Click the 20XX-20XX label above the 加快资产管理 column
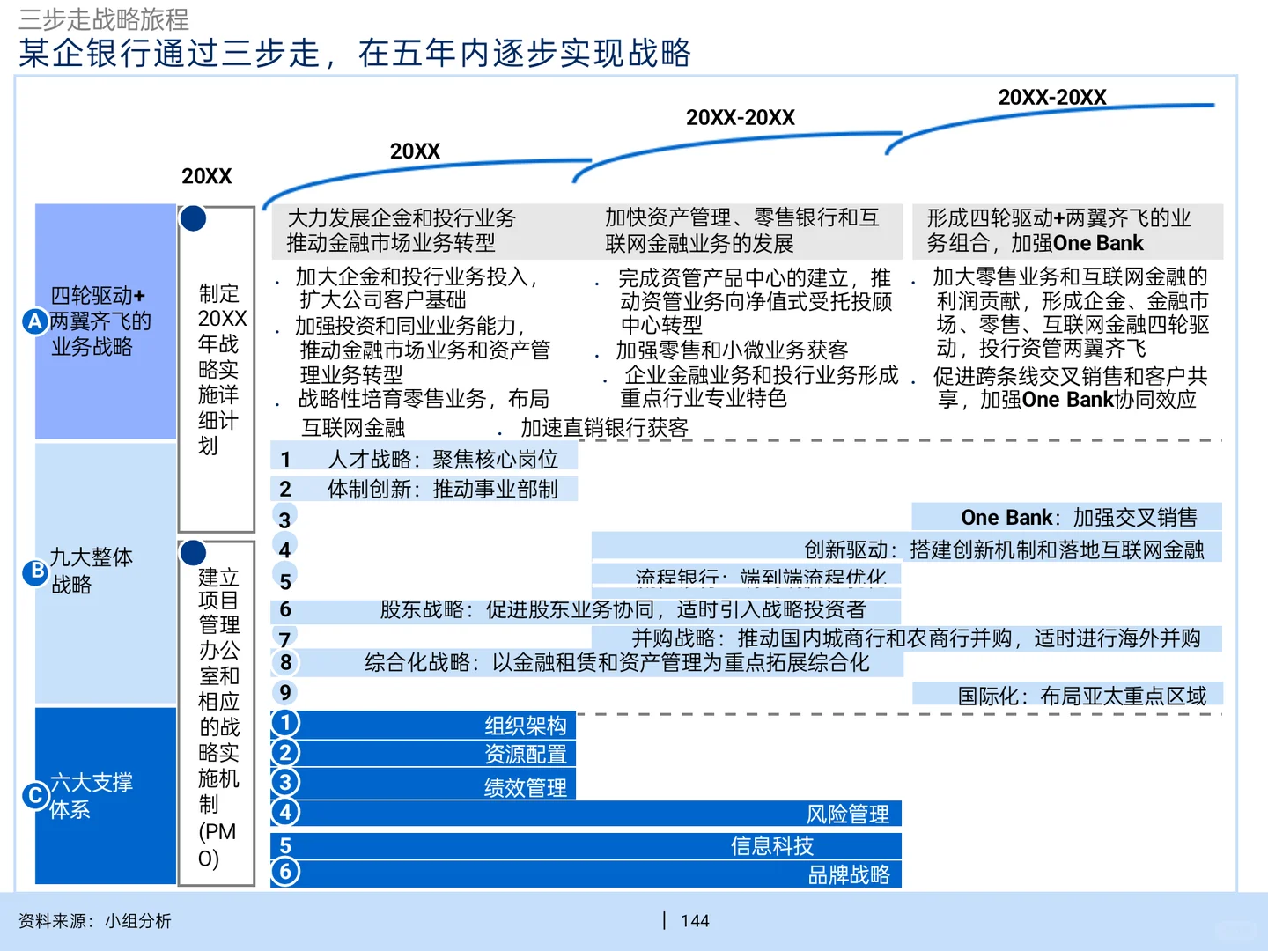 click(x=741, y=118)
